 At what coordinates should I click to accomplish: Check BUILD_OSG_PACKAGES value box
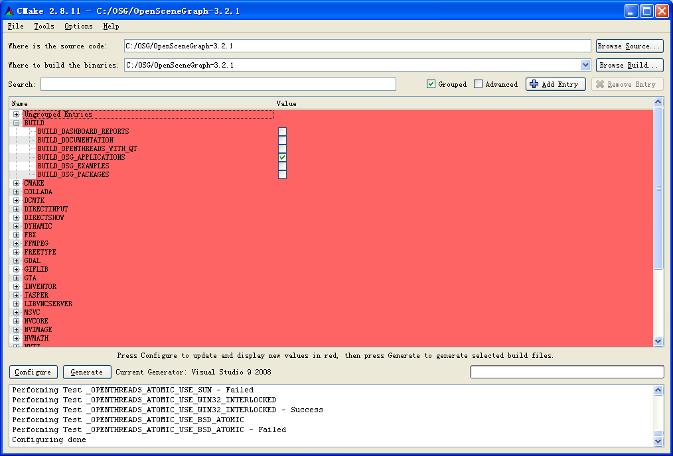point(282,174)
